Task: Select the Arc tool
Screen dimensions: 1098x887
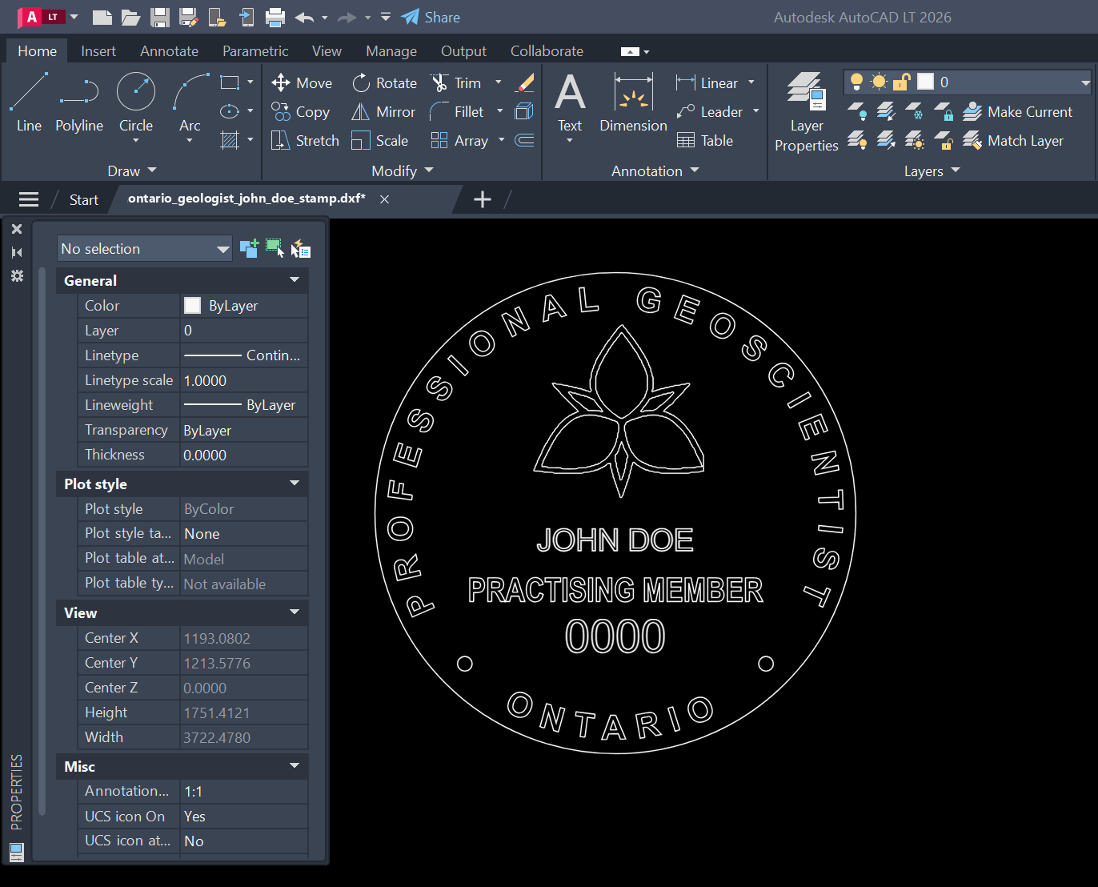Action: (190, 102)
